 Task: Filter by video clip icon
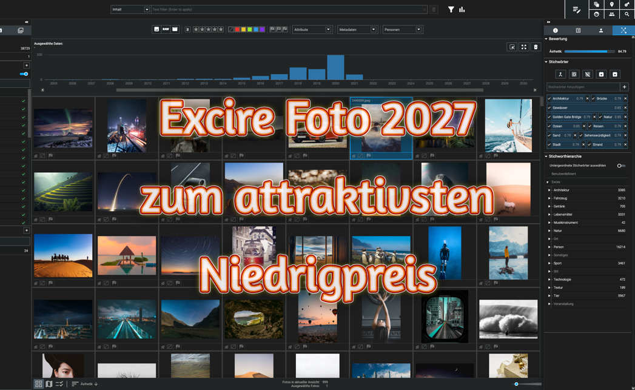coord(175,29)
